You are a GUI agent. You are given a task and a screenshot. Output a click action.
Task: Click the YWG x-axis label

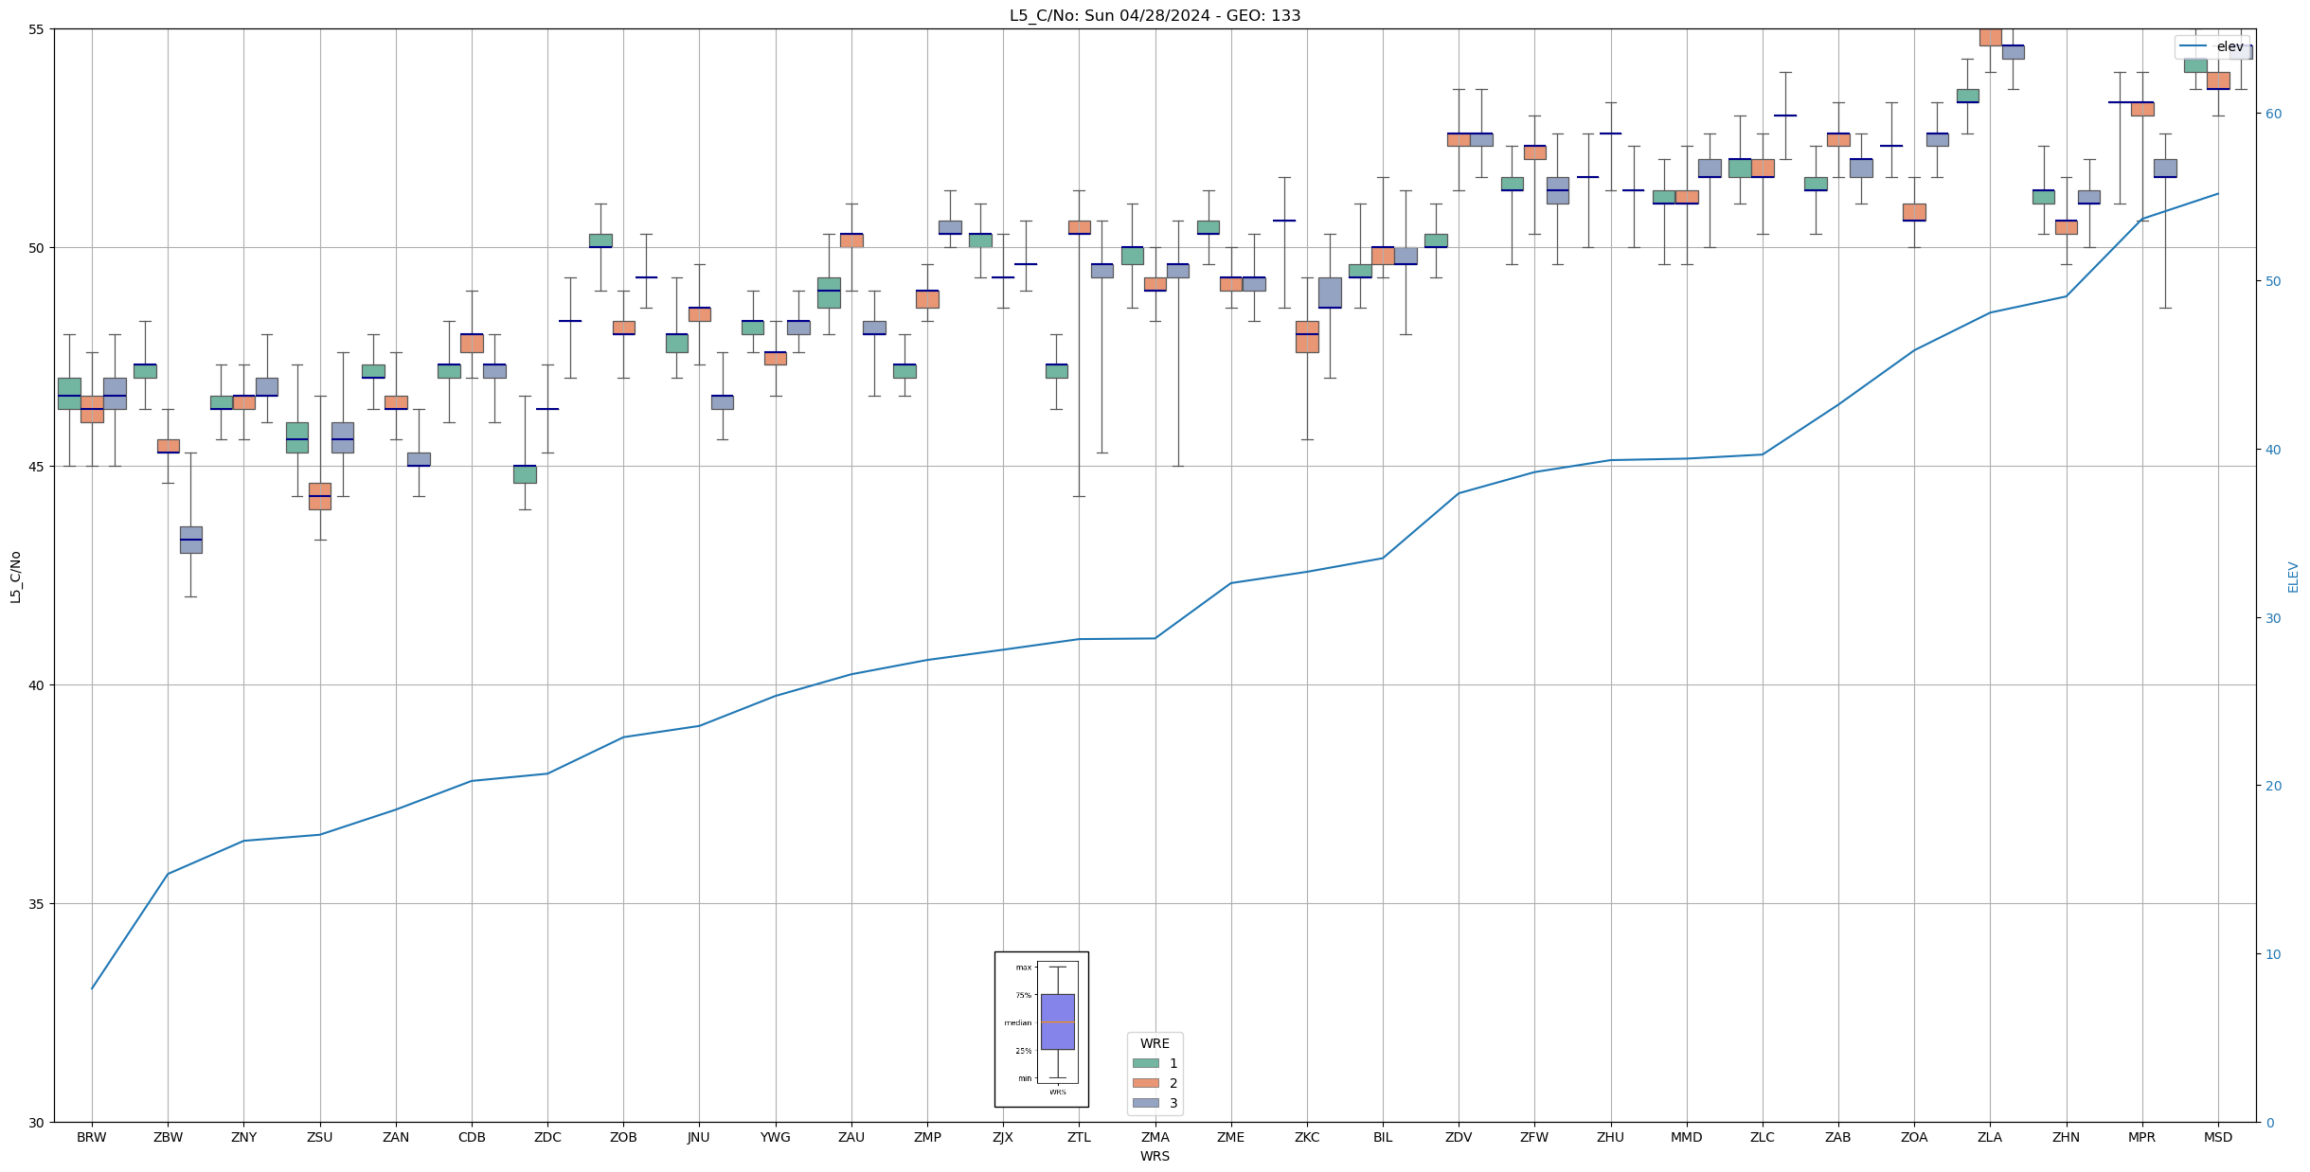click(x=776, y=1138)
